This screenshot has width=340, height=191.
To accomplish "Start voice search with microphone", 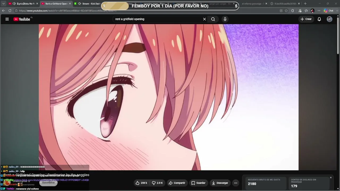I will coord(225,19).
